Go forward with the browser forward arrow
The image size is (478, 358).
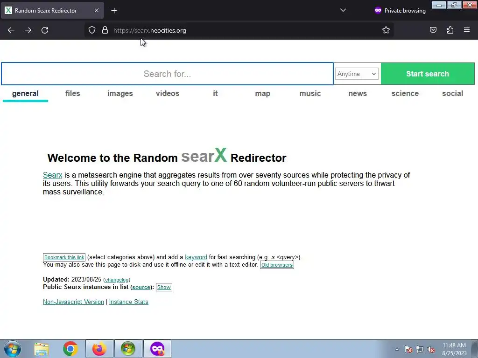28,30
